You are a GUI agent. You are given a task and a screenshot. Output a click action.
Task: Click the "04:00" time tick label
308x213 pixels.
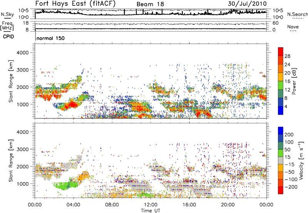pos(74,205)
